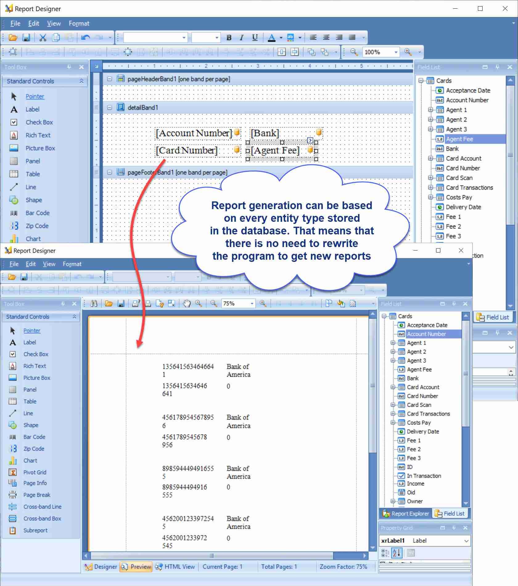The width and height of the screenshot is (518, 586).
Task: Open File menu in top window
Action: point(15,23)
